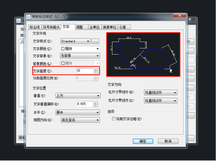Increase text height with up arrow
Image resolution: width=216 pixels, height=161 pixels.
tap(96, 69)
